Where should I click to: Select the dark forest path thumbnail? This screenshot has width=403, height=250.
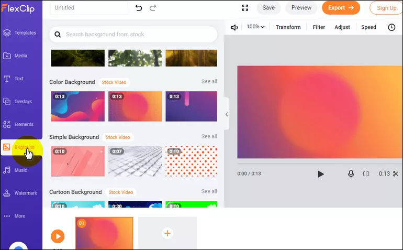pyautogui.click(x=78, y=58)
